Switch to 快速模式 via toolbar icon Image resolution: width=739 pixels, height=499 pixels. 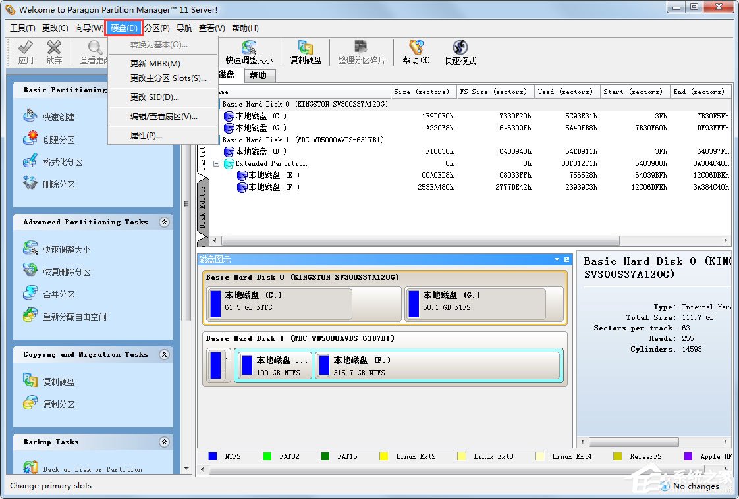[460, 47]
